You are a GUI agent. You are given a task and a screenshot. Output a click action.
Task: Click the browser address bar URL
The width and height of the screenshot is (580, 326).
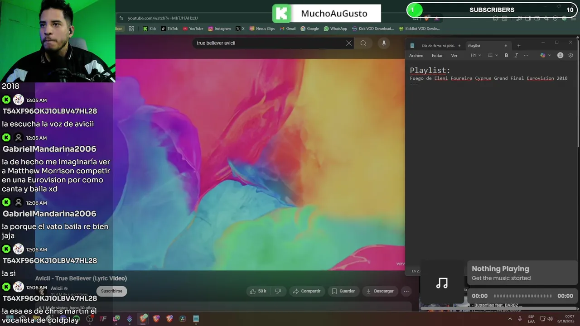pos(163,18)
